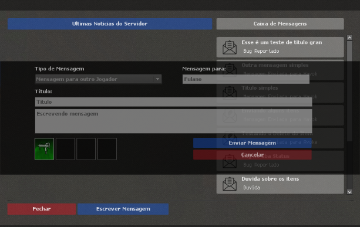Screen dimensions: 360x227
Task: Click the submachine gun item attachment slot
Action: [x=44, y=149]
